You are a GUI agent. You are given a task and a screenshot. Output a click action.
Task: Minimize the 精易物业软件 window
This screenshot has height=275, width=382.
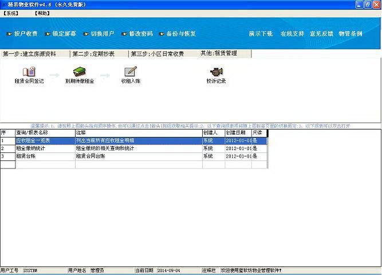pyautogui.click(x=359, y=5)
